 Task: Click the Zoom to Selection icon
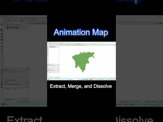click(x=35, y=21)
